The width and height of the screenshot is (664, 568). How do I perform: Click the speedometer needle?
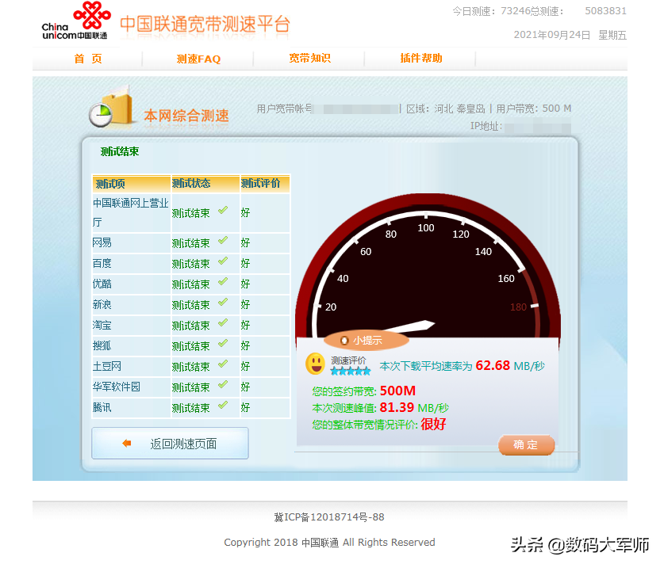(409, 327)
